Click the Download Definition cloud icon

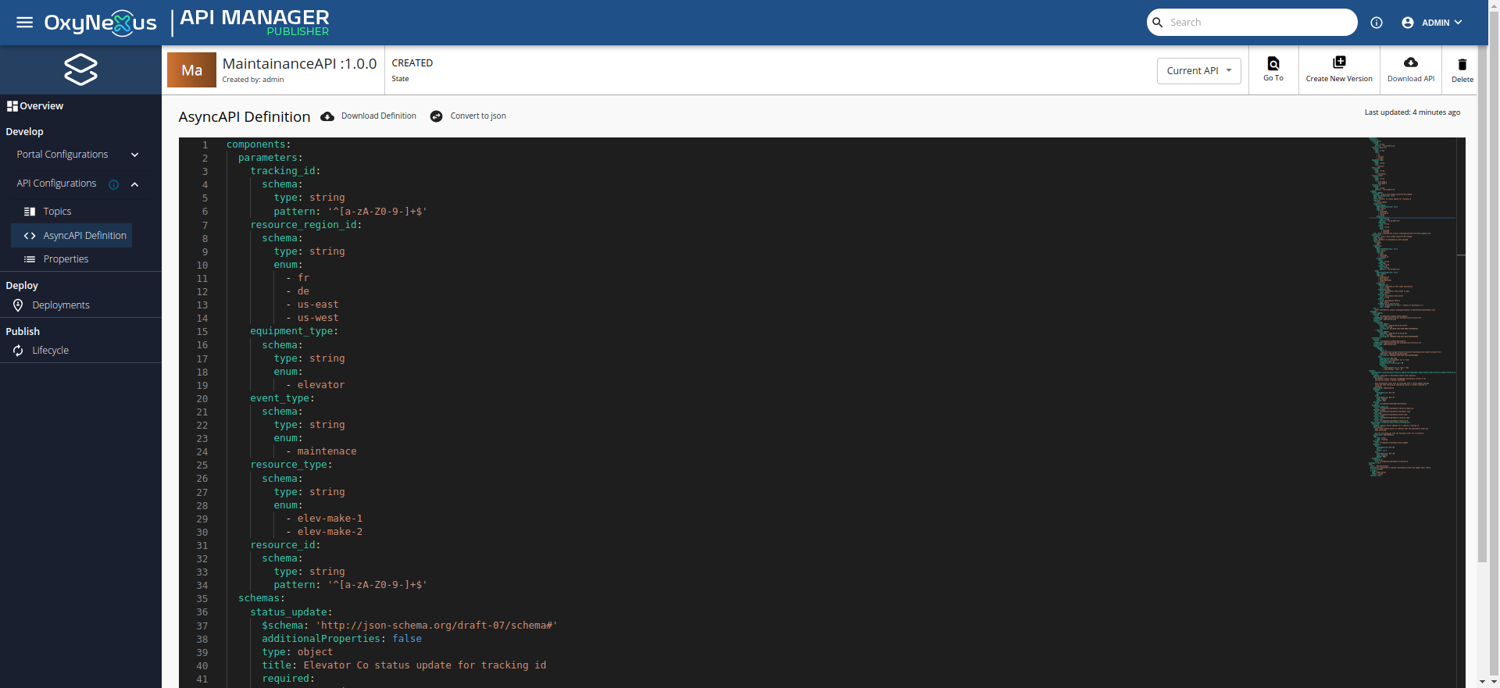click(327, 116)
